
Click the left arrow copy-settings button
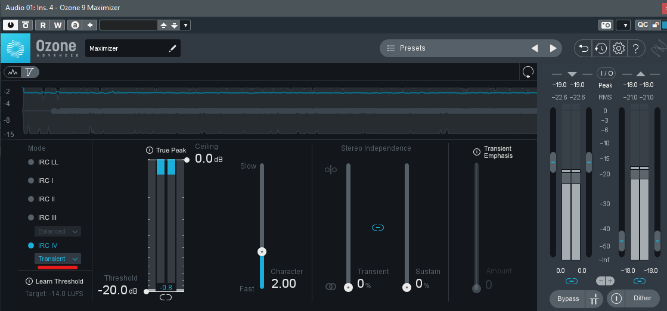90,25
